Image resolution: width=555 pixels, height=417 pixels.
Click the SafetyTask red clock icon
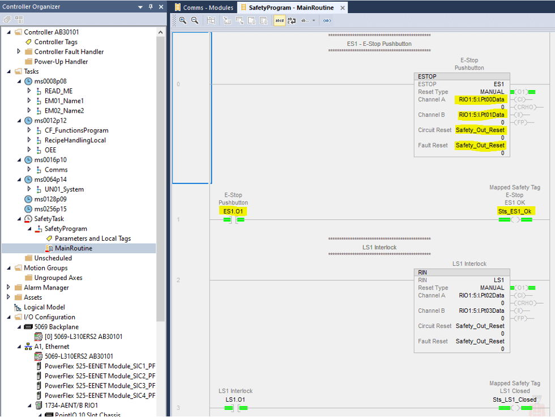pos(28,219)
